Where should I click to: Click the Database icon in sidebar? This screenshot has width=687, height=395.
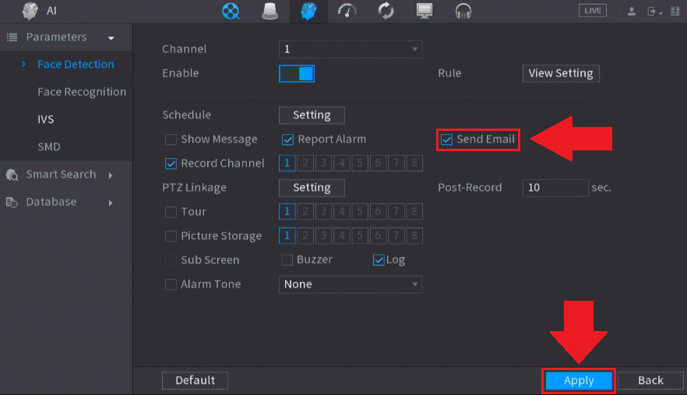[12, 202]
